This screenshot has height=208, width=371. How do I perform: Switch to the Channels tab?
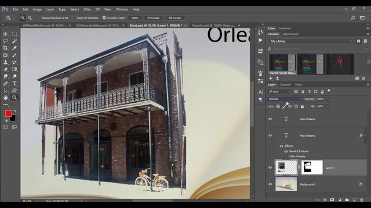tap(285, 84)
